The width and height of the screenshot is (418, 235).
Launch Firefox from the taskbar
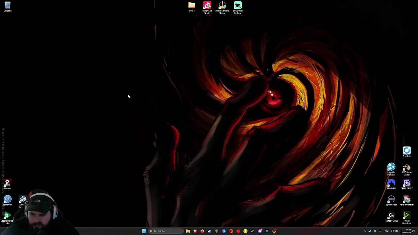202,231
